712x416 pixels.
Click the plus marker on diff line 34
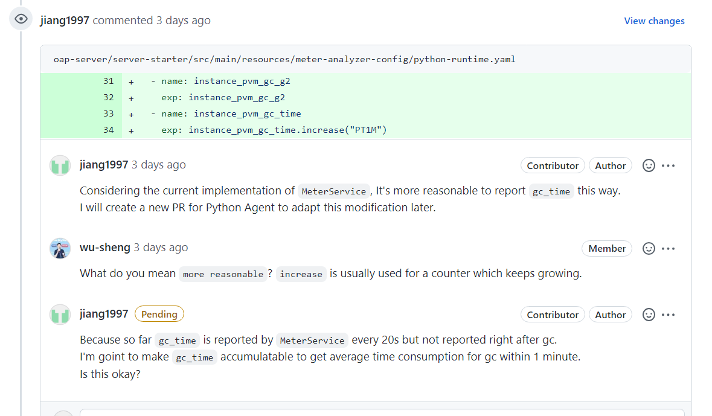click(131, 130)
